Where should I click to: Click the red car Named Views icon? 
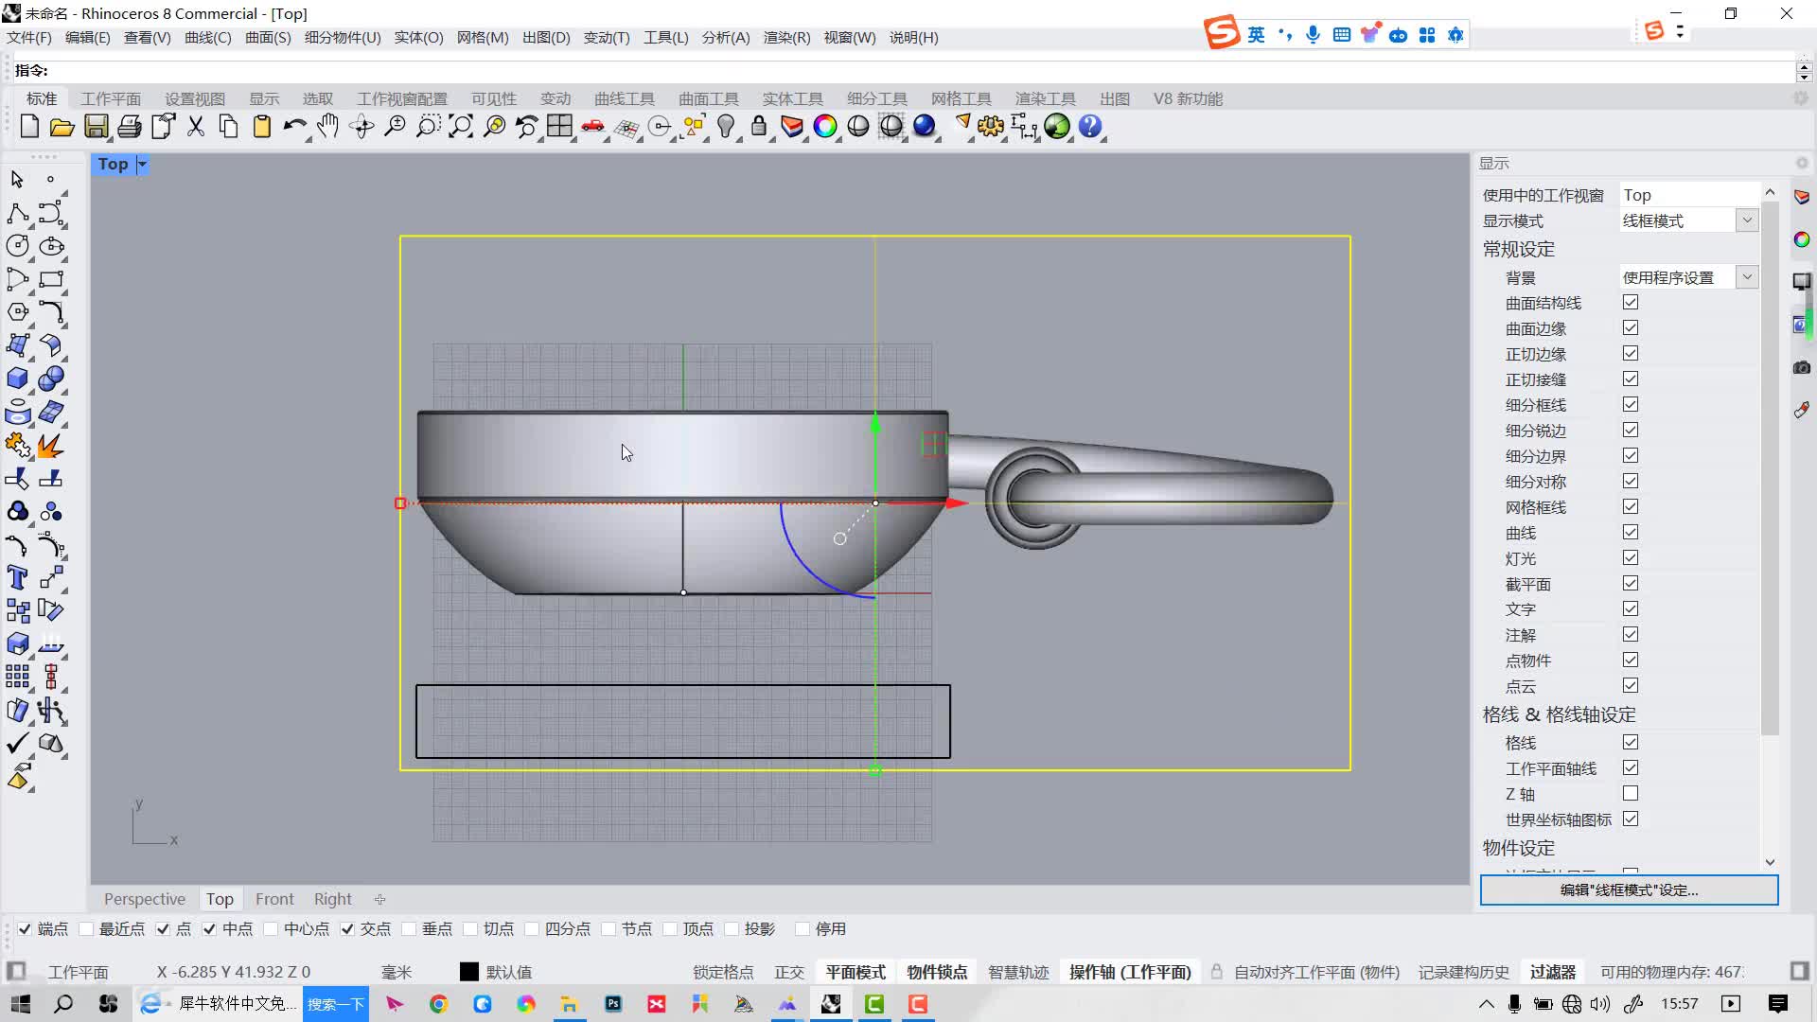point(593,127)
